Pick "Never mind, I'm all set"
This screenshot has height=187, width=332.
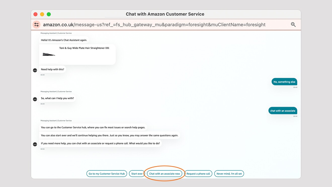tap(229, 174)
